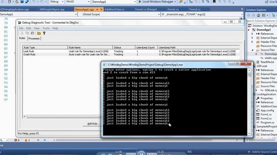
Task: Click the warning count icon showing 2
Action: 26,140
